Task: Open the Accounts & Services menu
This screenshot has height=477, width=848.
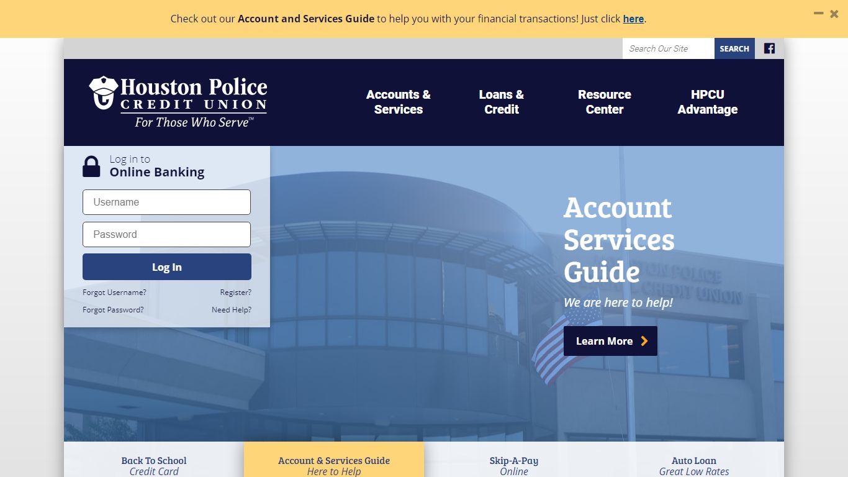Action: pos(398,102)
